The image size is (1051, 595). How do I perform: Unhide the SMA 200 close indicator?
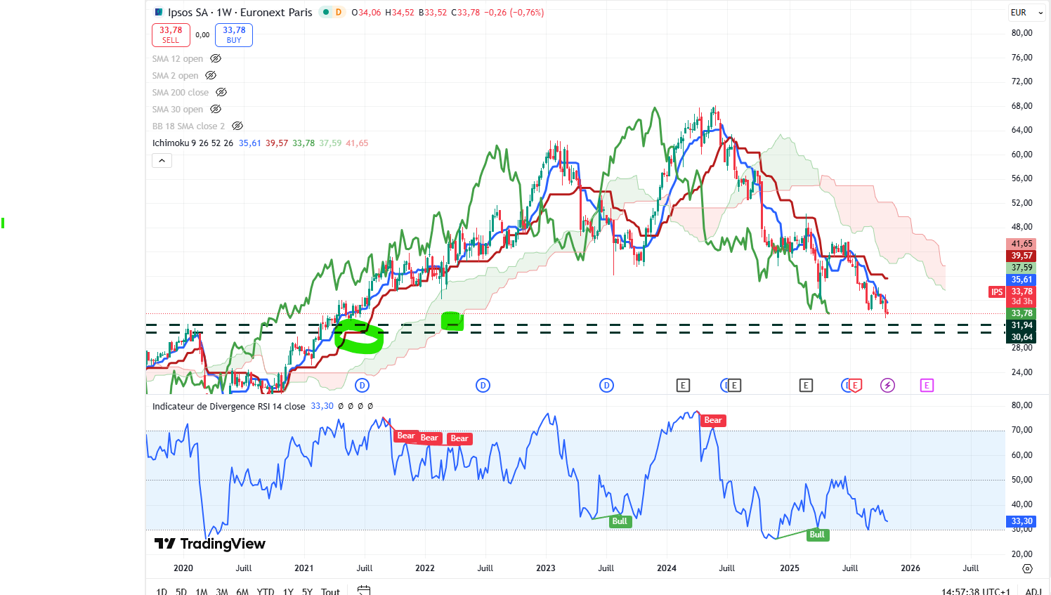221,93
